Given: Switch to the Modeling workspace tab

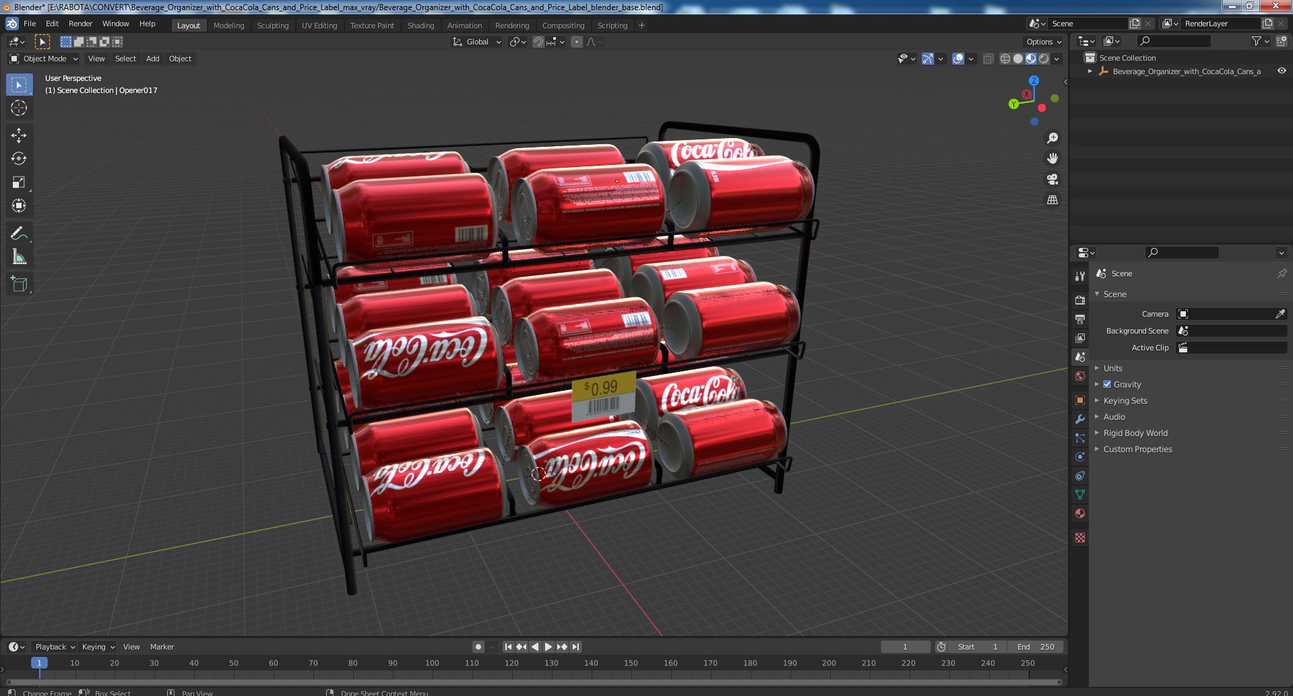Looking at the screenshot, I should [x=228, y=26].
